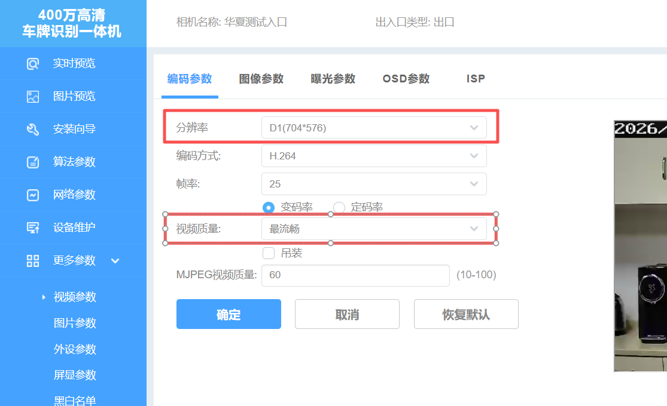The width and height of the screenshot is (667, 406).
Task: Click the 设备维护 monitor icon
Action: point(33,228)
